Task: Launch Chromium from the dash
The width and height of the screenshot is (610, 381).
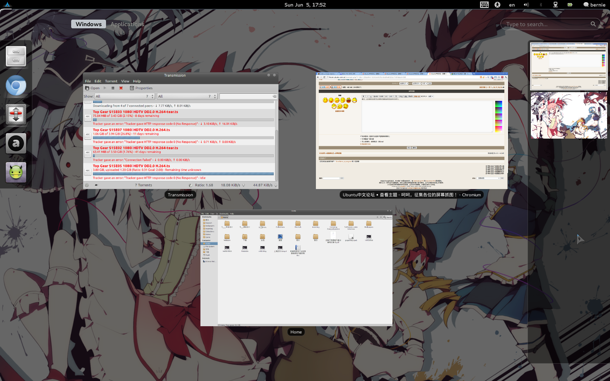Action: pyautogui.click(x=16, y=85)
